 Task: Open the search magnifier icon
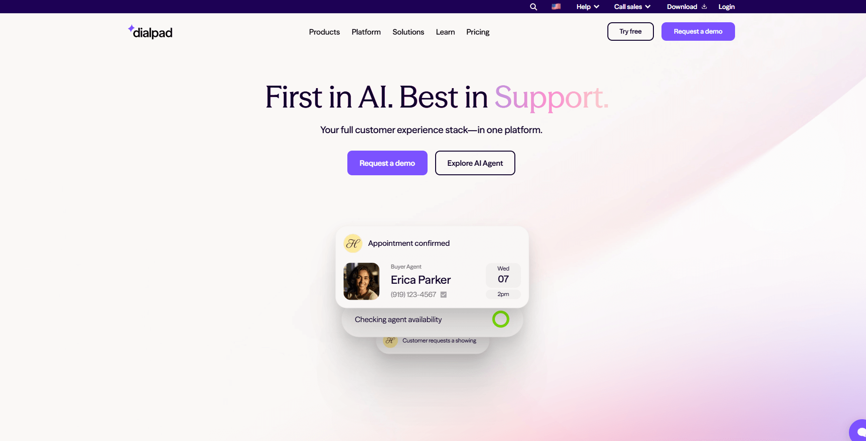[x=533, y=7]
